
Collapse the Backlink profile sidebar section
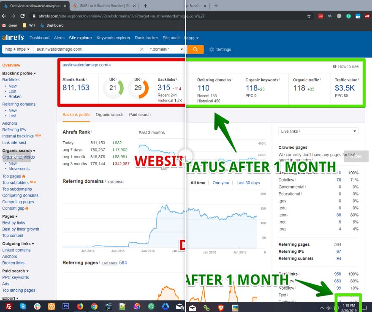click(19, 73)
